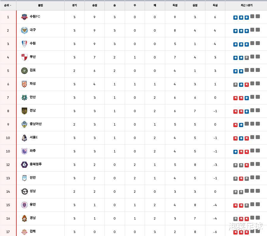Open the 안산 club name link

click(33, 97)
